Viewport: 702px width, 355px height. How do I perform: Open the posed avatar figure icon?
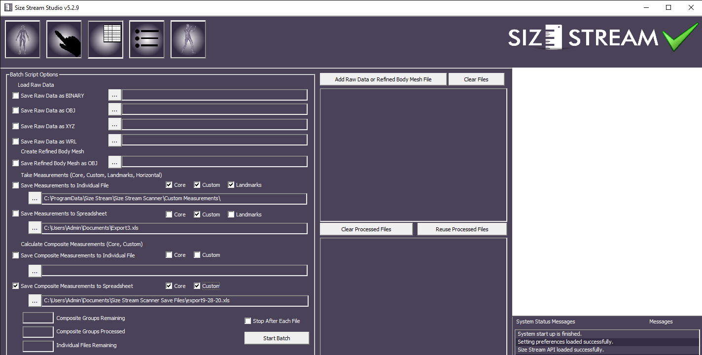188,39
